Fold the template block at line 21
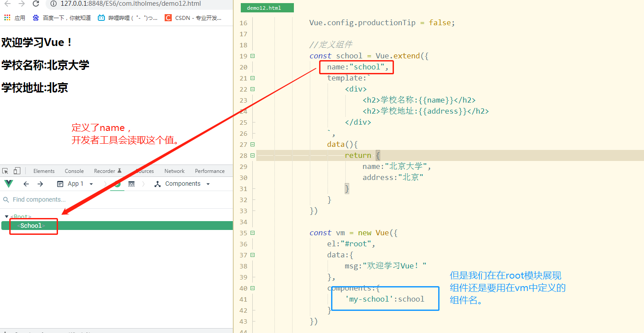644x333 pixels. pyautogui.click(x=252, y=78)
